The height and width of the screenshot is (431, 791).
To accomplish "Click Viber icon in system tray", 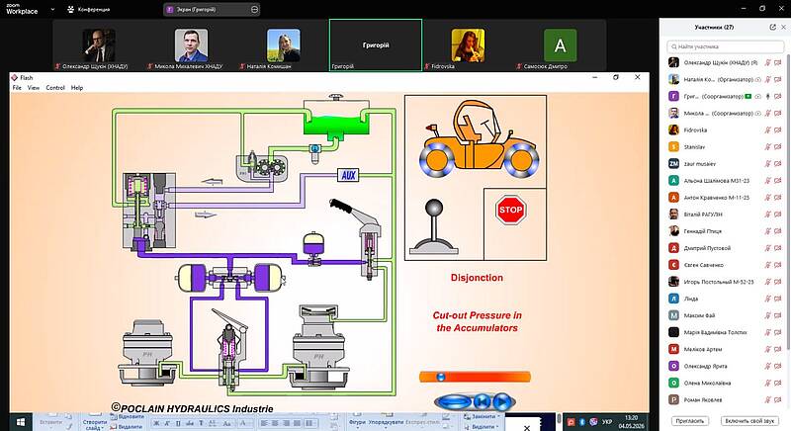I will pyautogui.click(x=593, y=422).
